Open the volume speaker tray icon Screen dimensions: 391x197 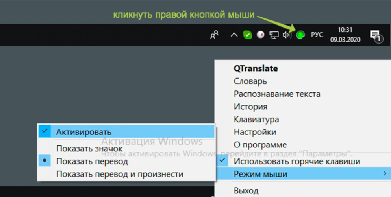tap(287, 35)
